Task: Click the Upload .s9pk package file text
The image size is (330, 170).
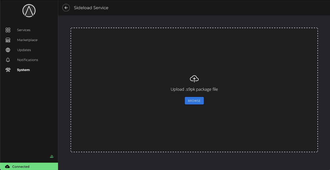Action: click(x=194, y=89)
